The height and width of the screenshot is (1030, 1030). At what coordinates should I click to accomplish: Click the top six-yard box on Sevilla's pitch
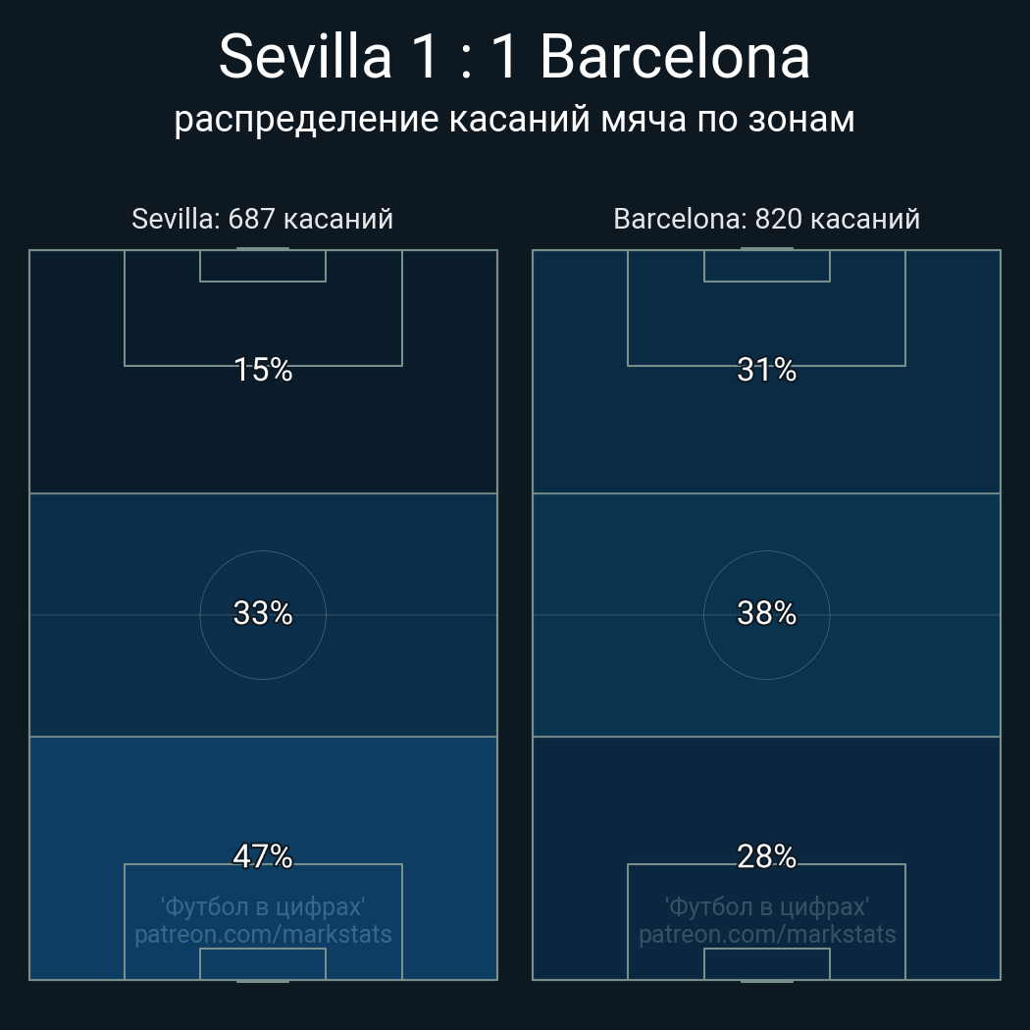click(263, 266)
